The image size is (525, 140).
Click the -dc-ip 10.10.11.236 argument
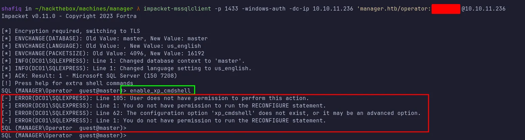point(319,8)
